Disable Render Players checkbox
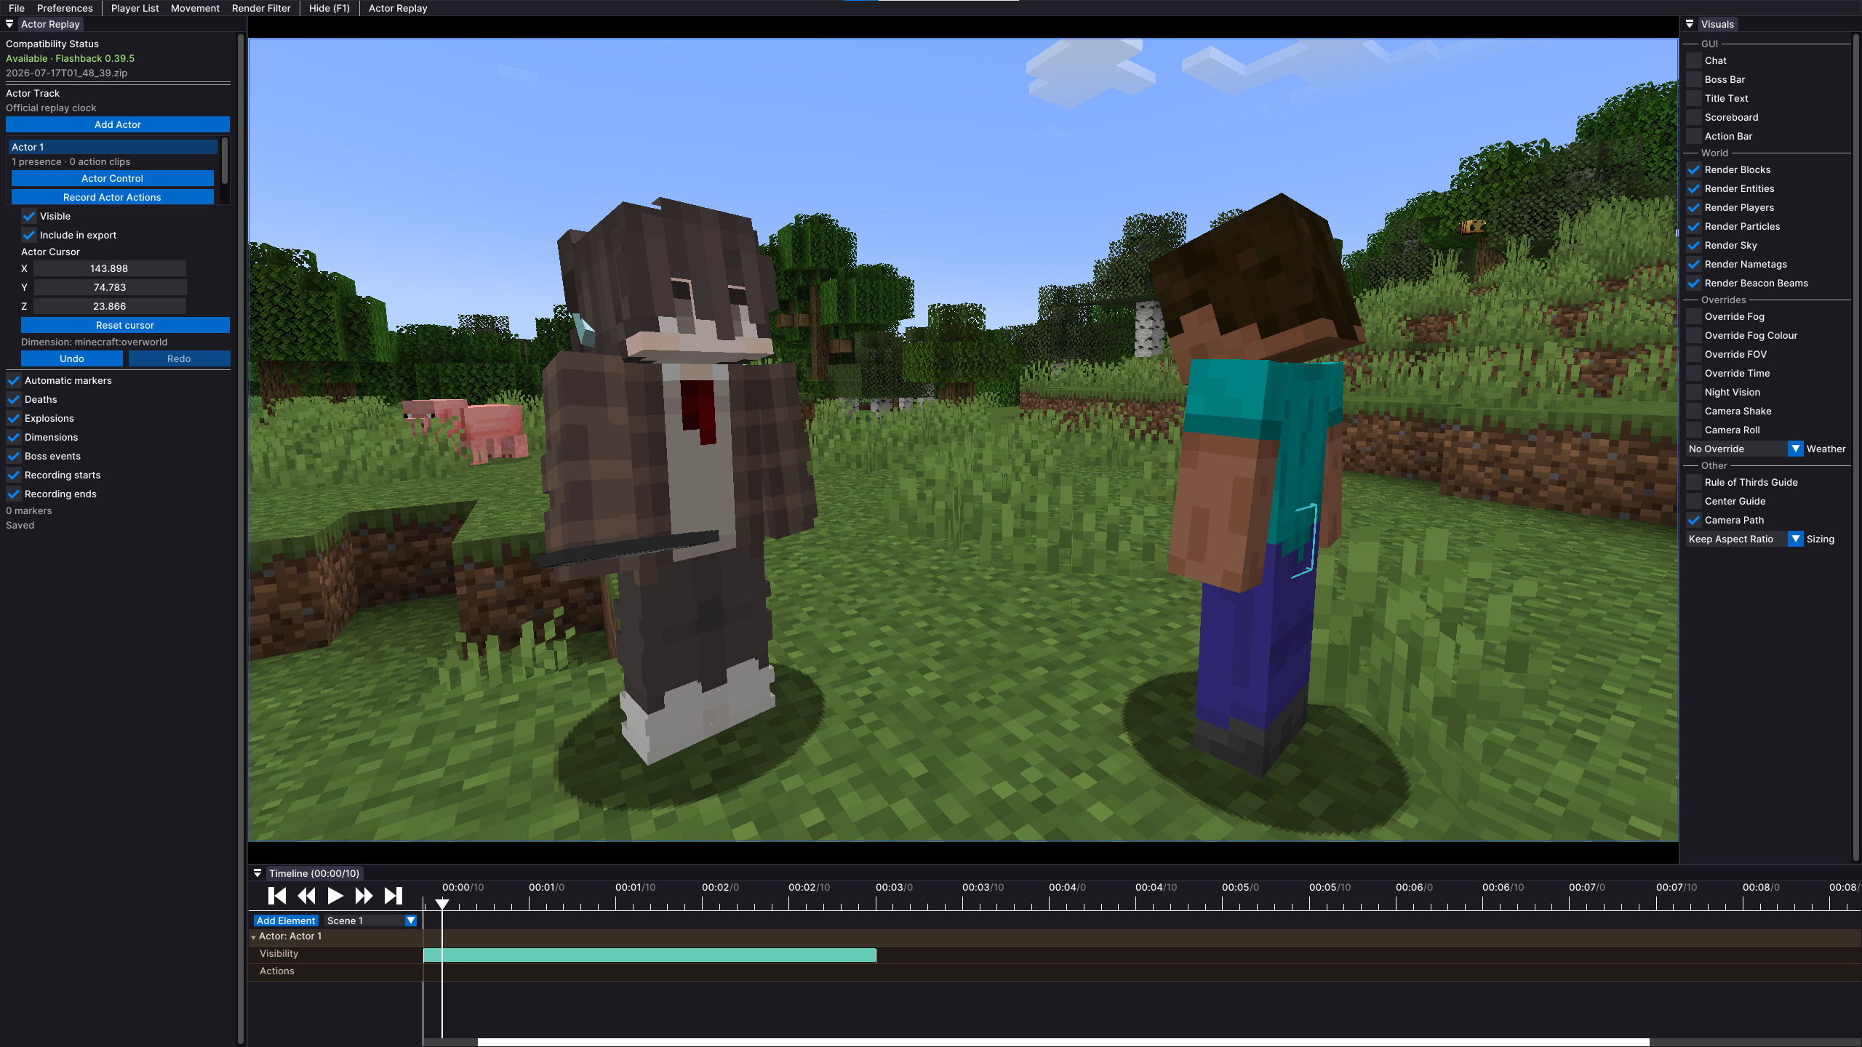 1694,207
